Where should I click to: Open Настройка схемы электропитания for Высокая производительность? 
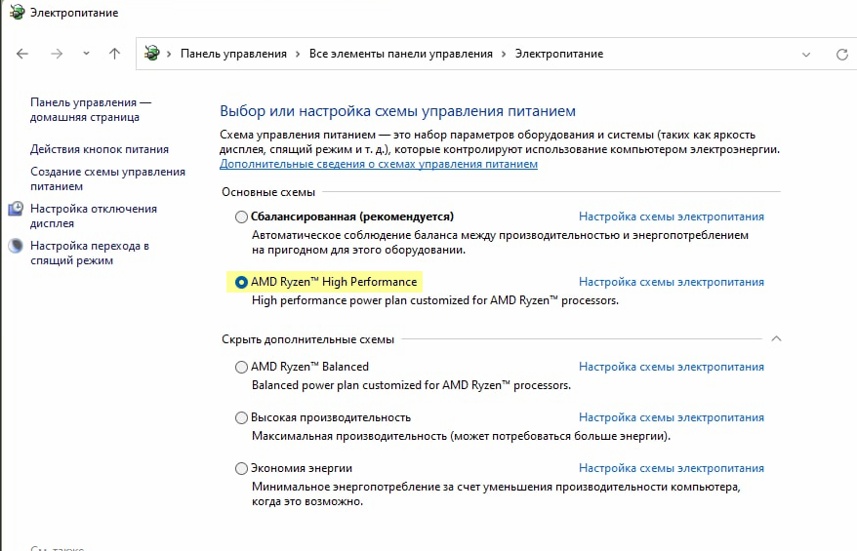(x=672, y=417)
